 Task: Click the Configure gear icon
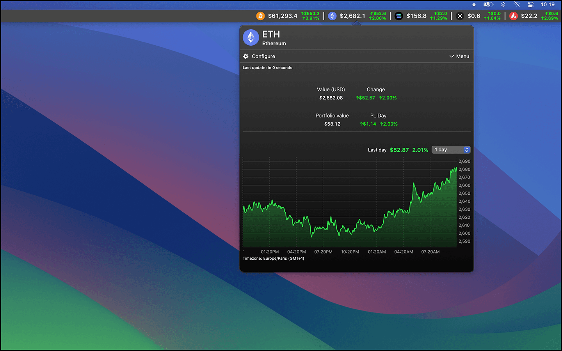point(246,57)
